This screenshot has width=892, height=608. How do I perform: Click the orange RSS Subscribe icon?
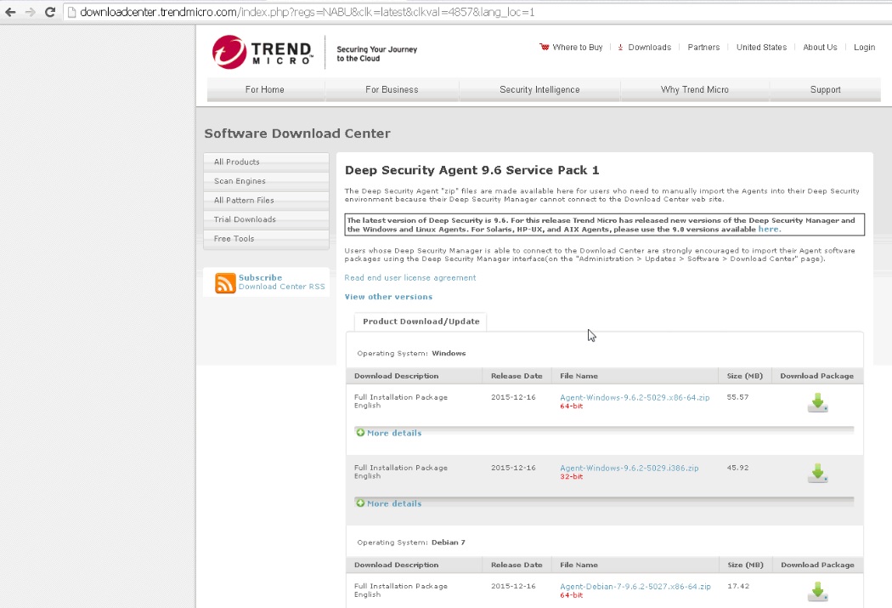225,283
